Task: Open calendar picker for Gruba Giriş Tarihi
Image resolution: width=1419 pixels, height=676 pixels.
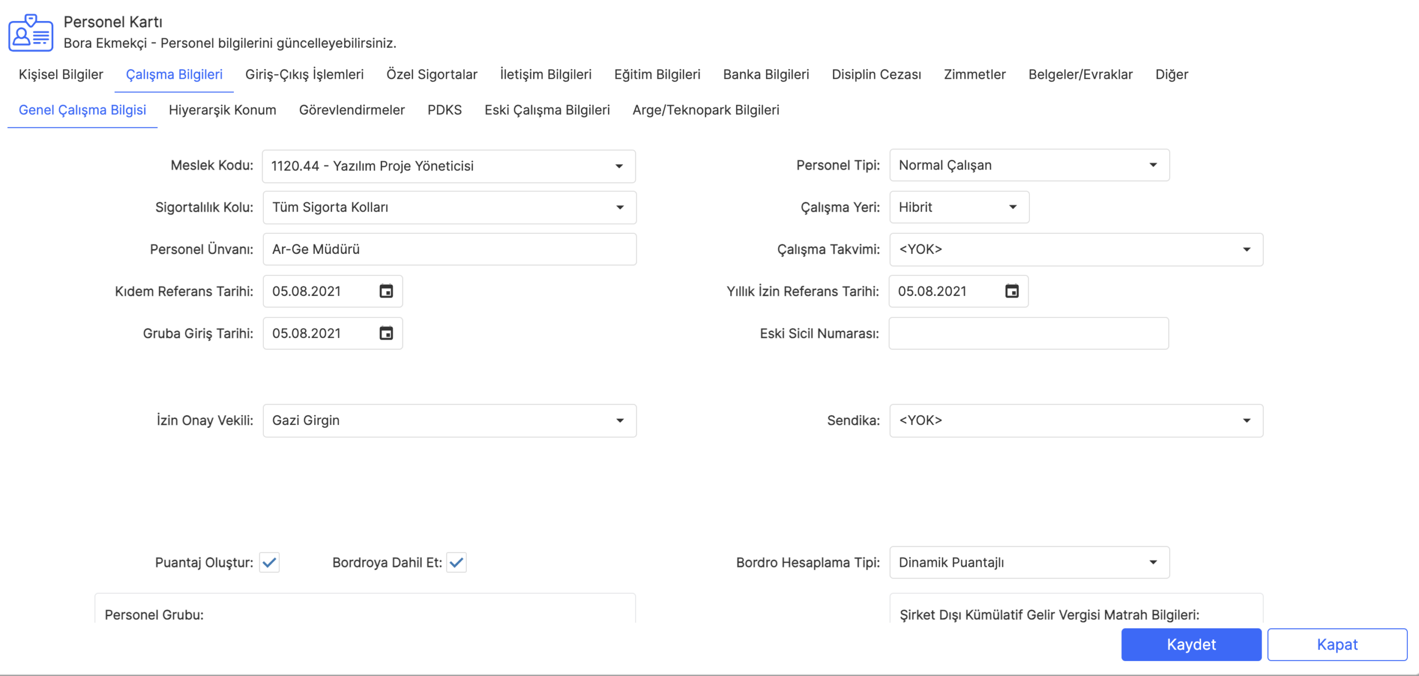Action: point(386,333)
